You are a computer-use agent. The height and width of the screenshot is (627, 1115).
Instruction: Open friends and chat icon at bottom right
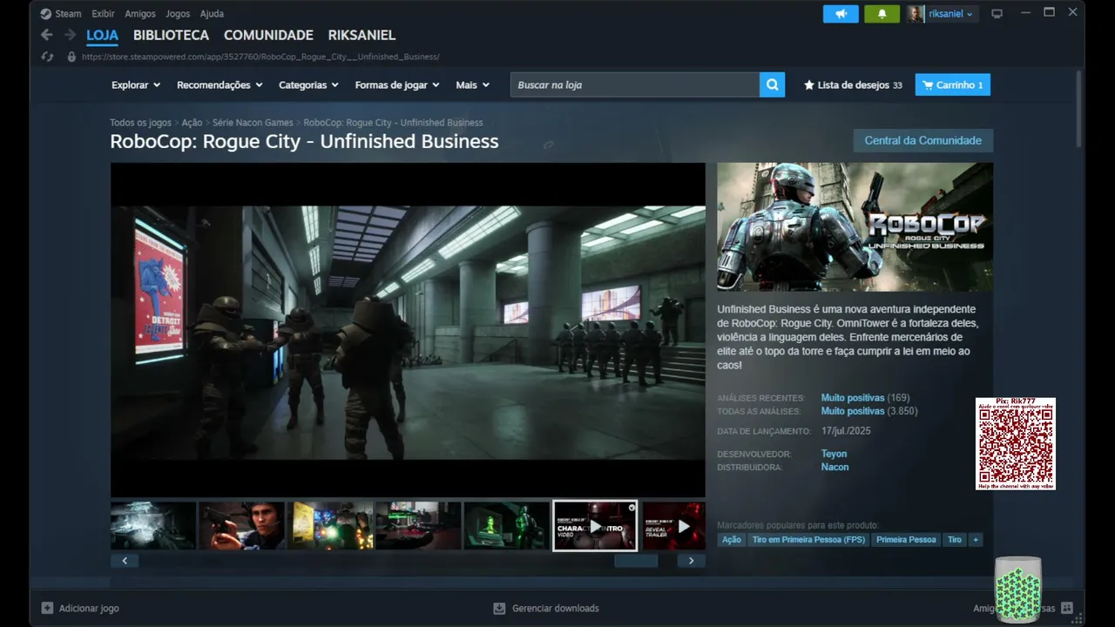pyautogui.click(x=1067, y=608)
